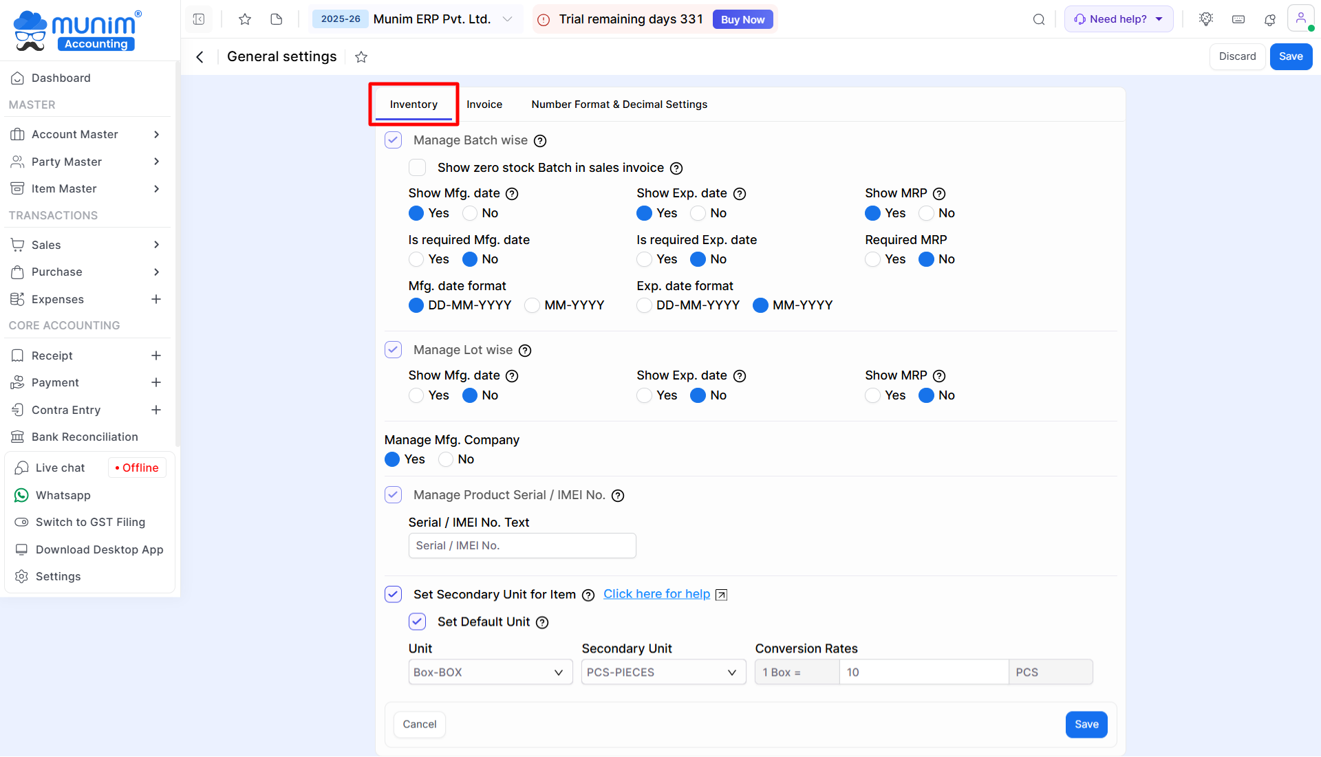This screenshot has width=1321, height=757.
Task: Click the lightbulb suggestions icon
Action: (1205, 19)
